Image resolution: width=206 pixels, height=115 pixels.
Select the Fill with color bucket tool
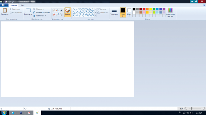pos(58,11)
